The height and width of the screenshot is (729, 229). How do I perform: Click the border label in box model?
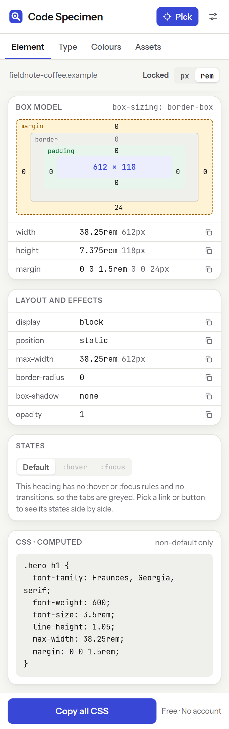pyautogui.click(x=46, y=139)
